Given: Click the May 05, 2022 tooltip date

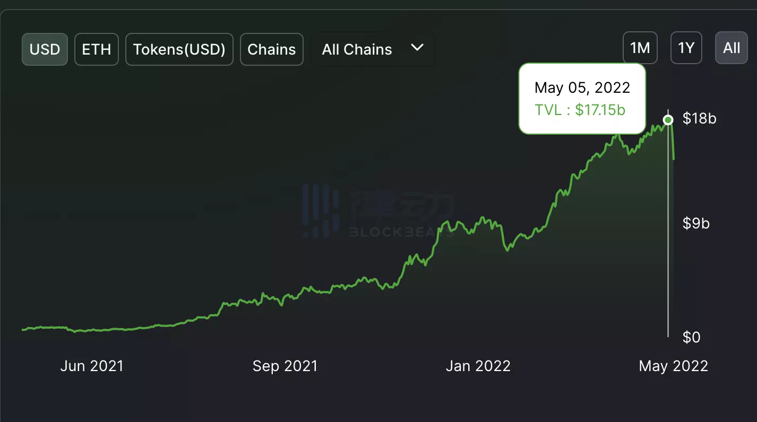Looking at the screenshot, I should (582, 87).
